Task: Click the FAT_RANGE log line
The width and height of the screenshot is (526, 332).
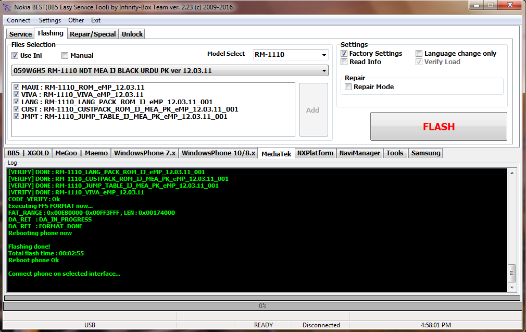Action: [x=92, y=213]
